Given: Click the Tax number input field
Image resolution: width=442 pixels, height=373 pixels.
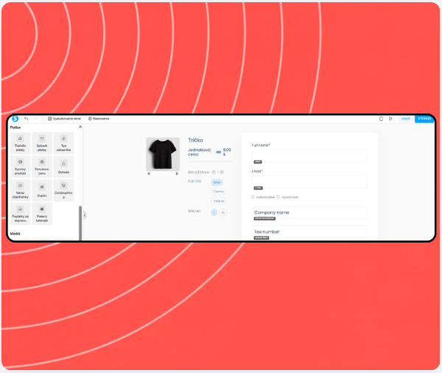Looking at the screenshot, I should click(309, 232).
